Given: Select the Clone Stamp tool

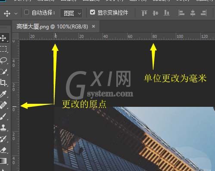Looking at the screenshot, I should (x=3, y=127).
